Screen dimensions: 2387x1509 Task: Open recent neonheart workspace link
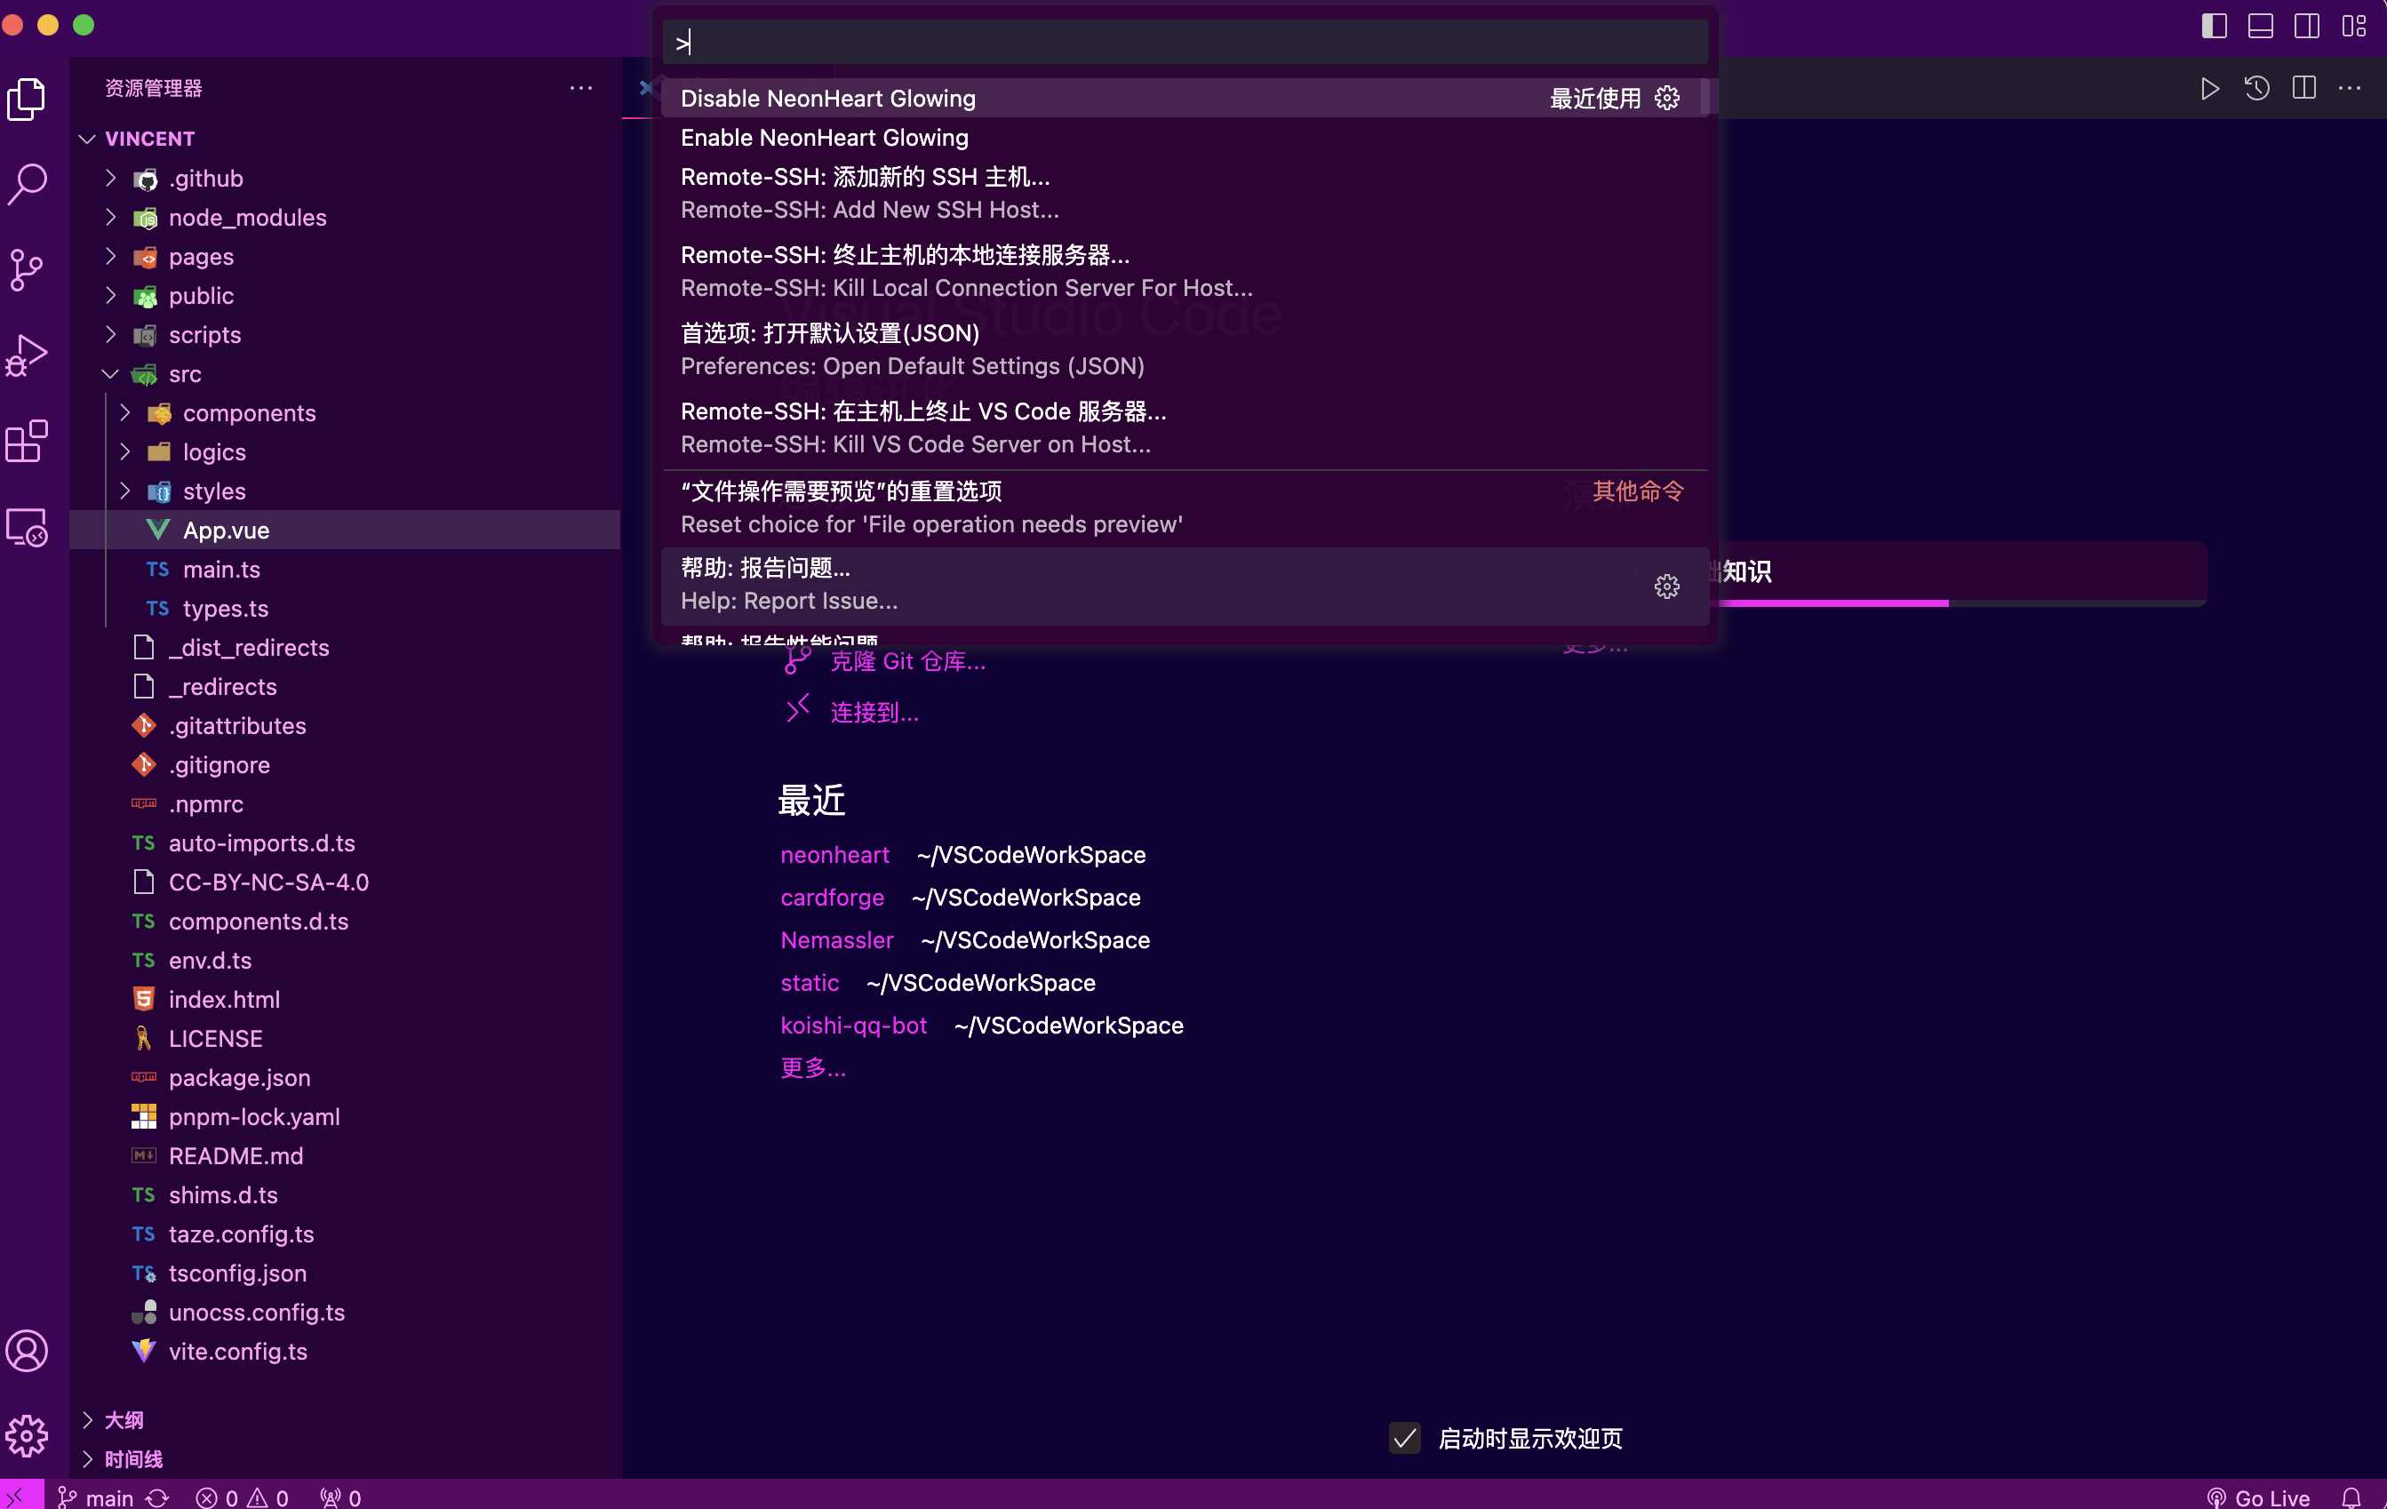coord(834,855)
